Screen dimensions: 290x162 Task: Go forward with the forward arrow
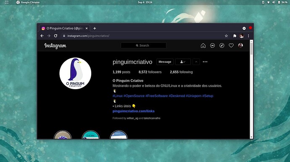click(49, 36)
